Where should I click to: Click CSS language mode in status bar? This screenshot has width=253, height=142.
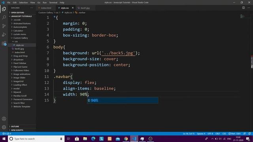(x=224, y=134)
